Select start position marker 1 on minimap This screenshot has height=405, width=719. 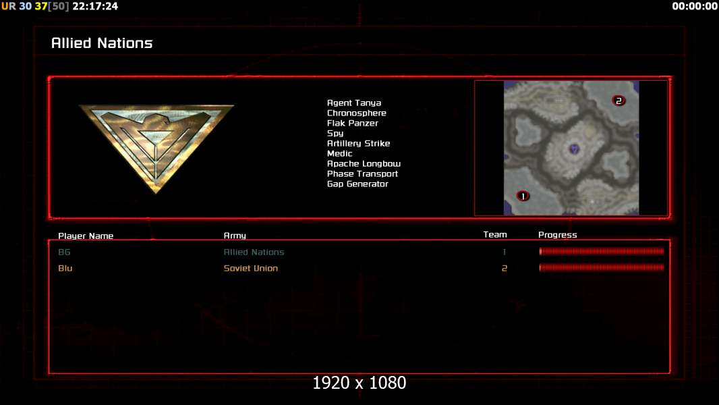[x=523, y=196]
